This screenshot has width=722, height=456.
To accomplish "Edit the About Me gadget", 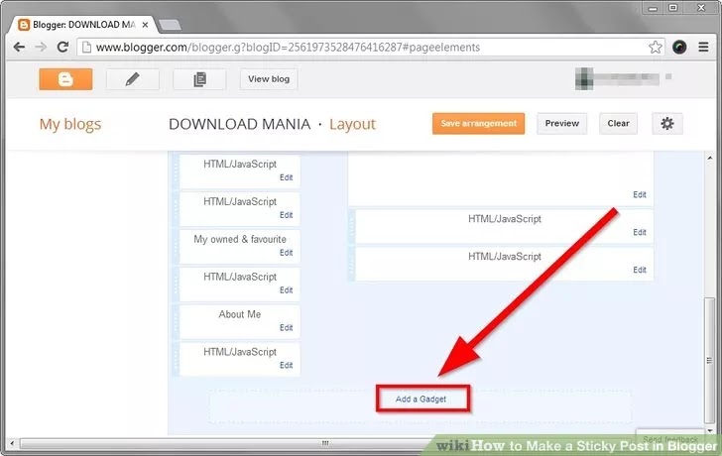I will pos(286,327).
